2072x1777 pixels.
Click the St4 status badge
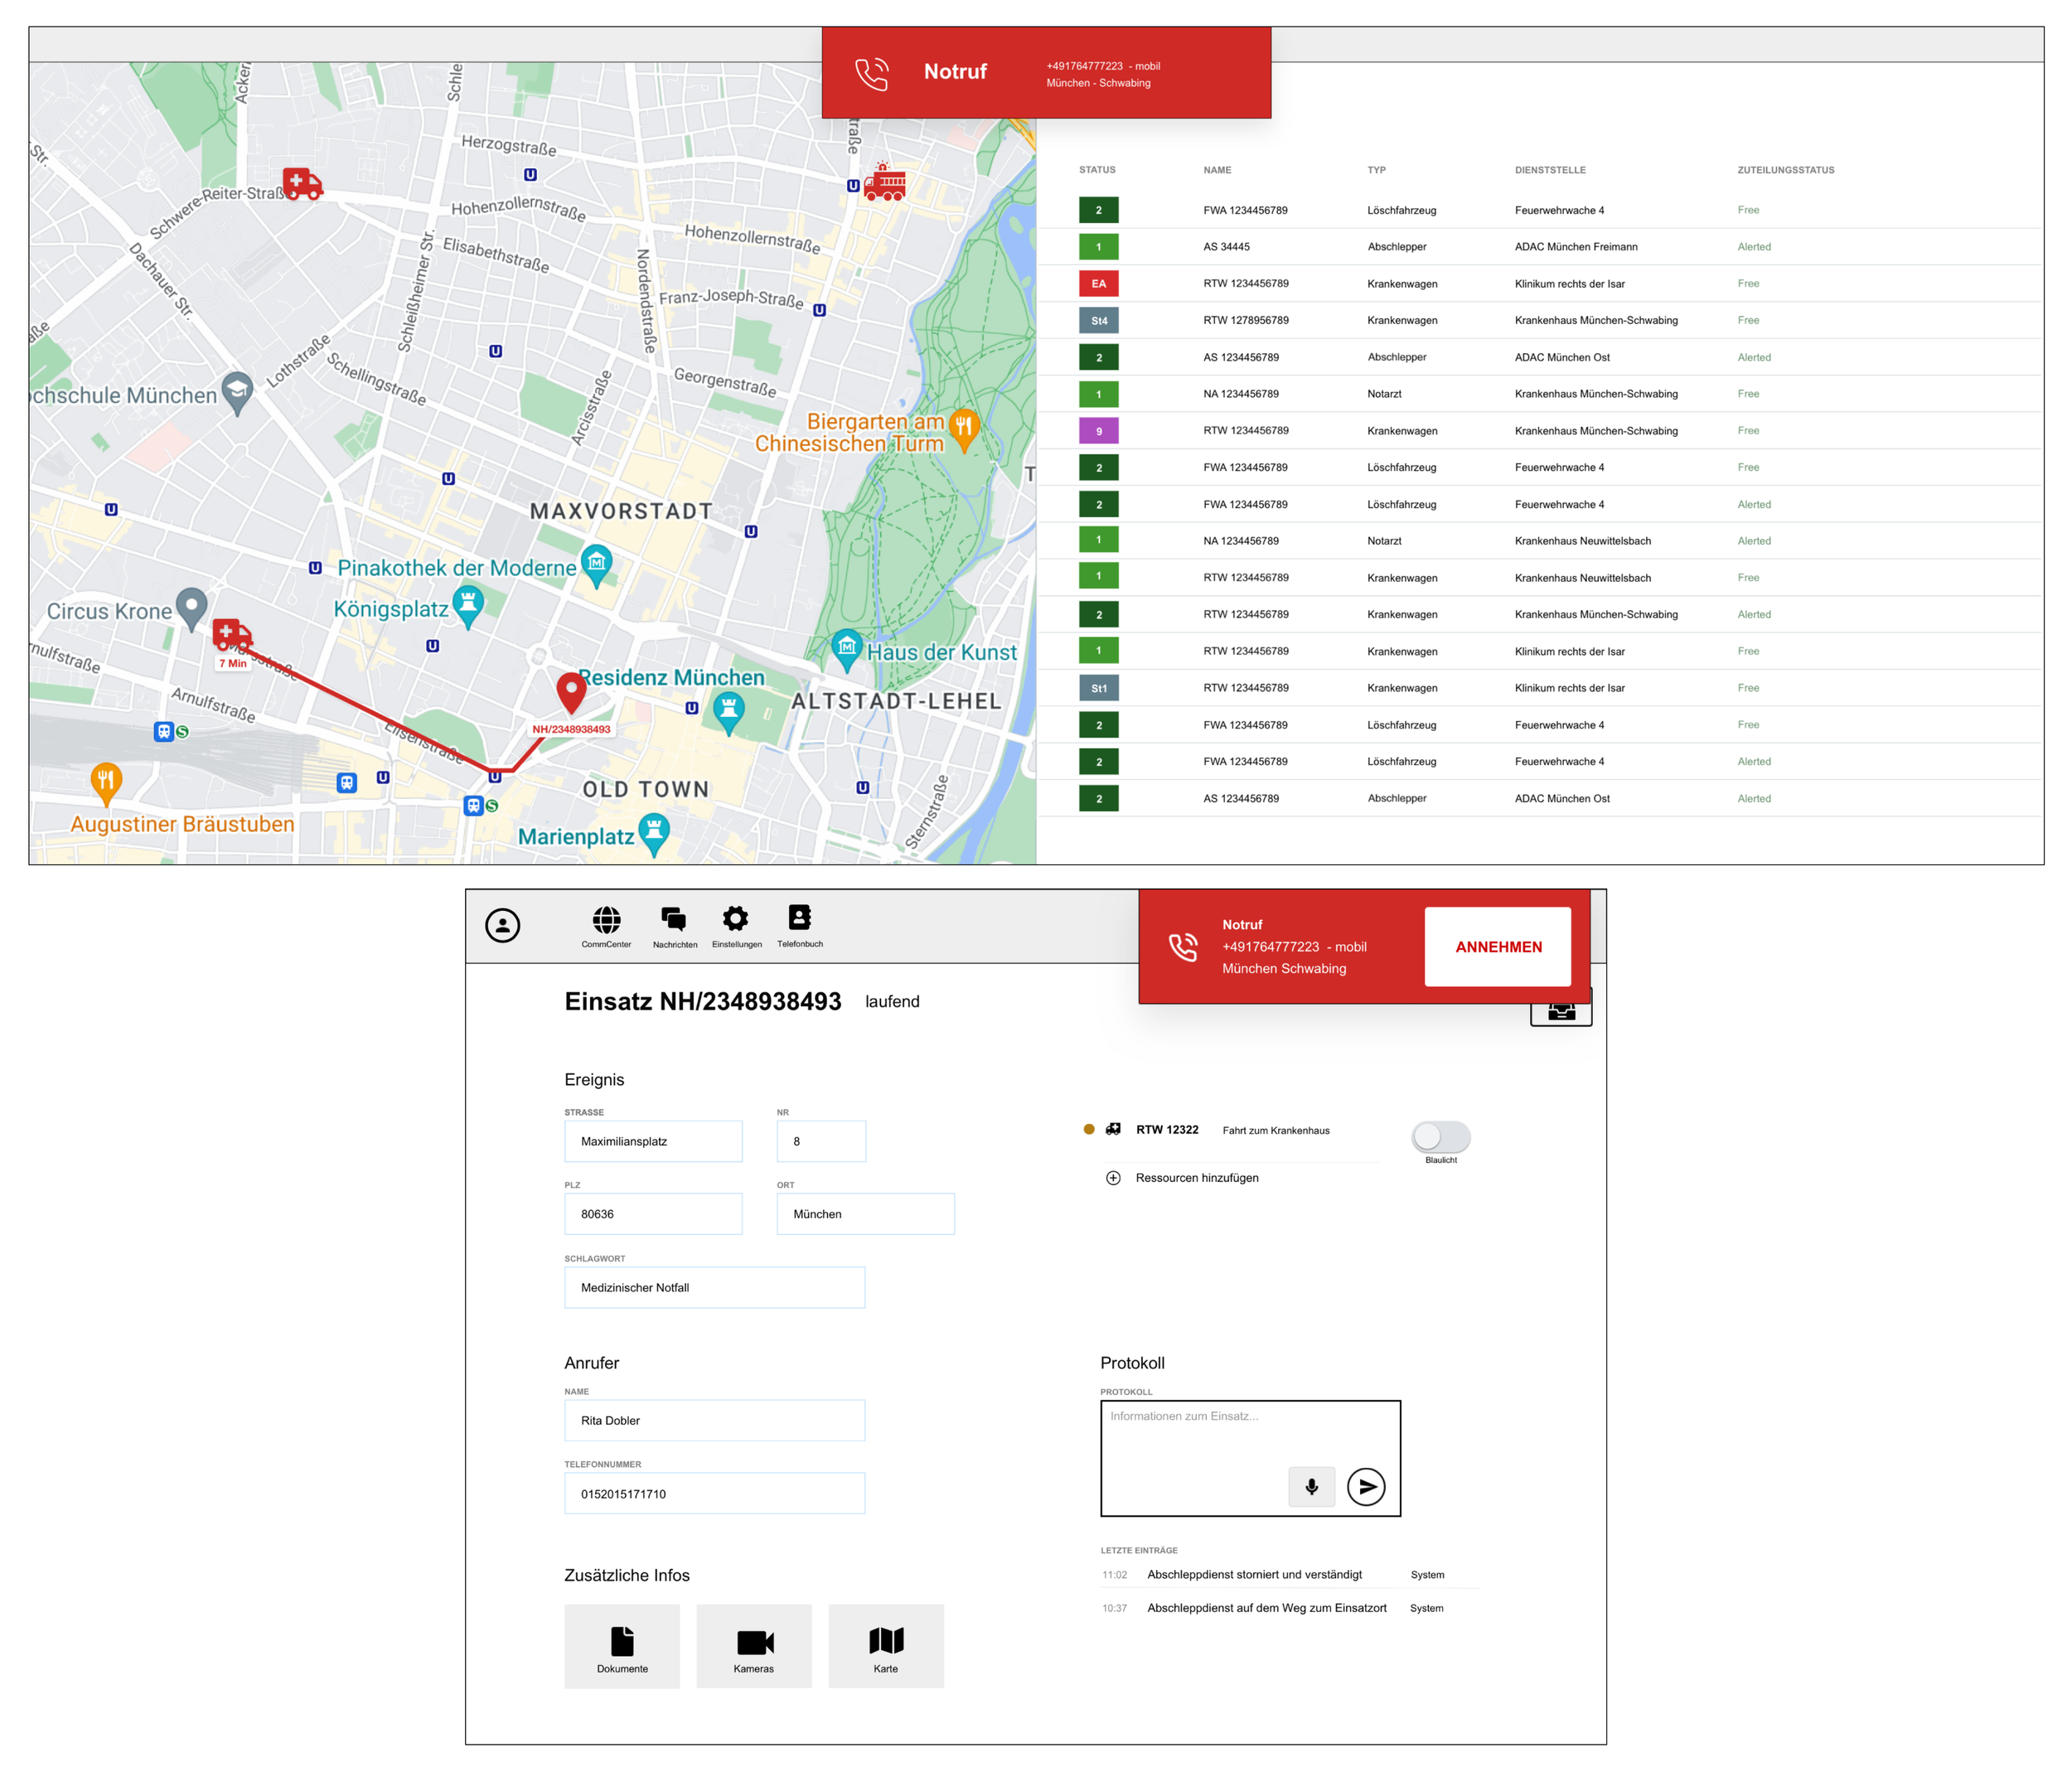[1098, 321]
